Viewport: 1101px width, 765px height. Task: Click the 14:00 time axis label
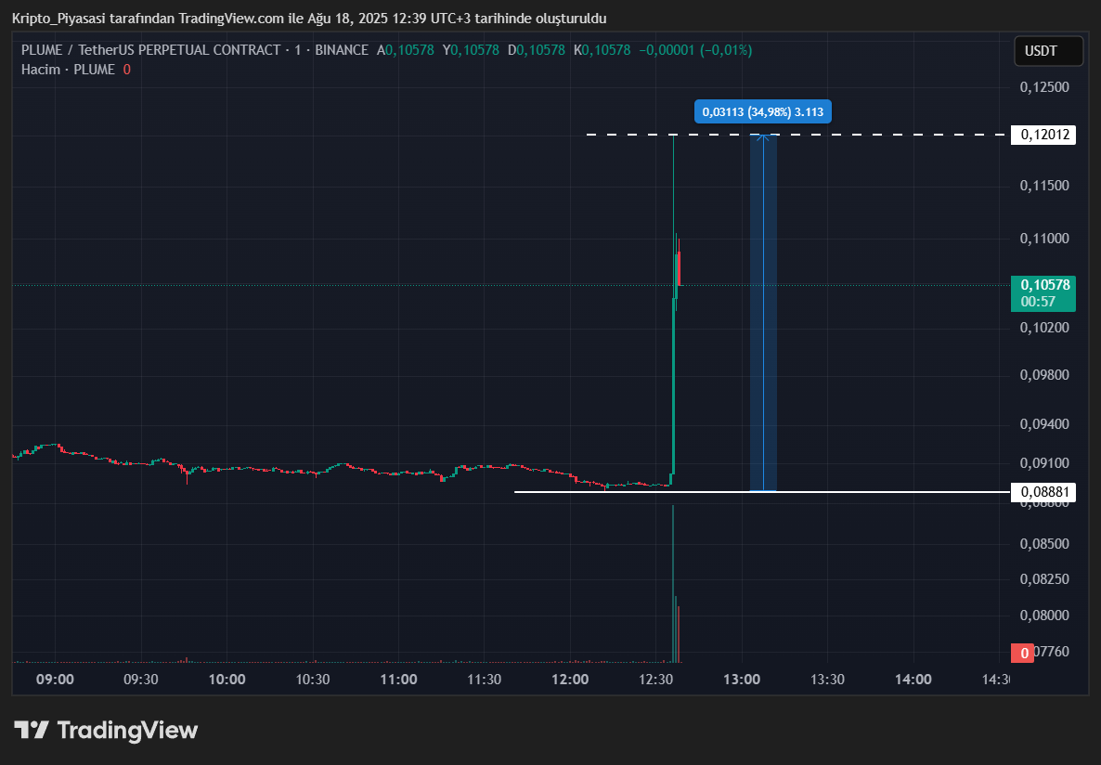coord(913,680)
